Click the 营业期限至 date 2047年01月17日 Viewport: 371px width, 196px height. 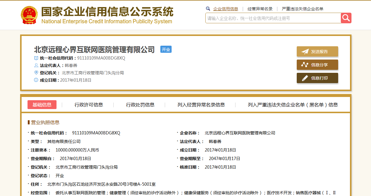(225, 159)
